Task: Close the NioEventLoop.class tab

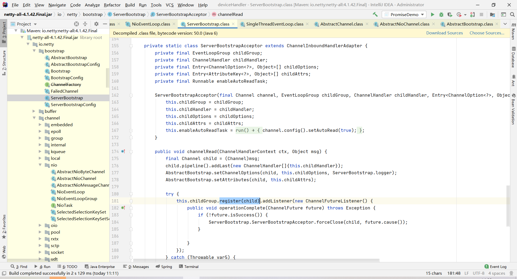Action: coord(174,24)
